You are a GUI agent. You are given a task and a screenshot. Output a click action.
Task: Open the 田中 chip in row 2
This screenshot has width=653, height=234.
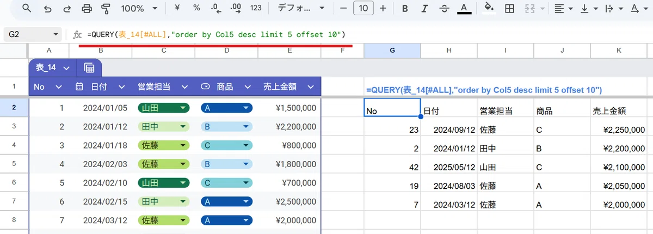(x=163, y=126)
